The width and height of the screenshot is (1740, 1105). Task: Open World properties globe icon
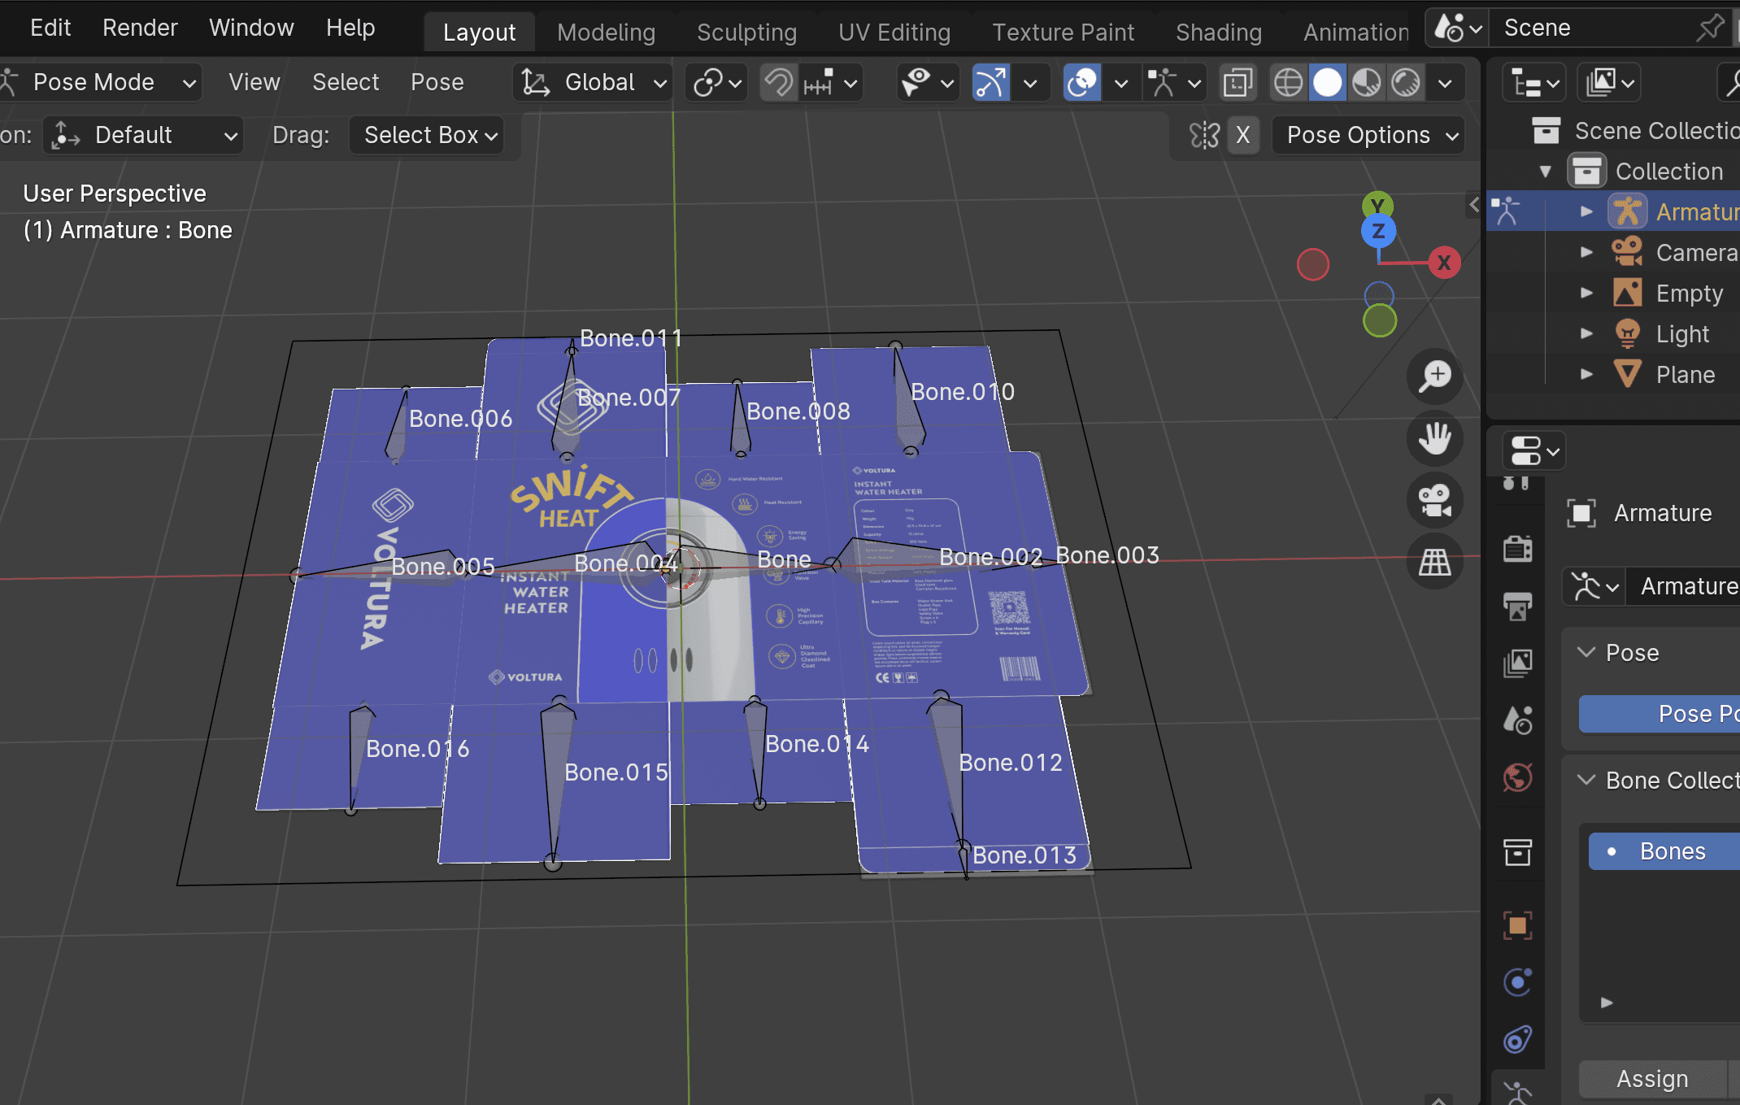1517,778
